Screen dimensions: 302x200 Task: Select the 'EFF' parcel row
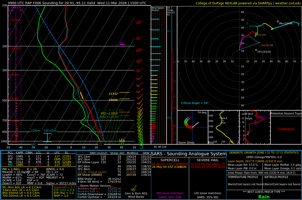pos(39,159)
